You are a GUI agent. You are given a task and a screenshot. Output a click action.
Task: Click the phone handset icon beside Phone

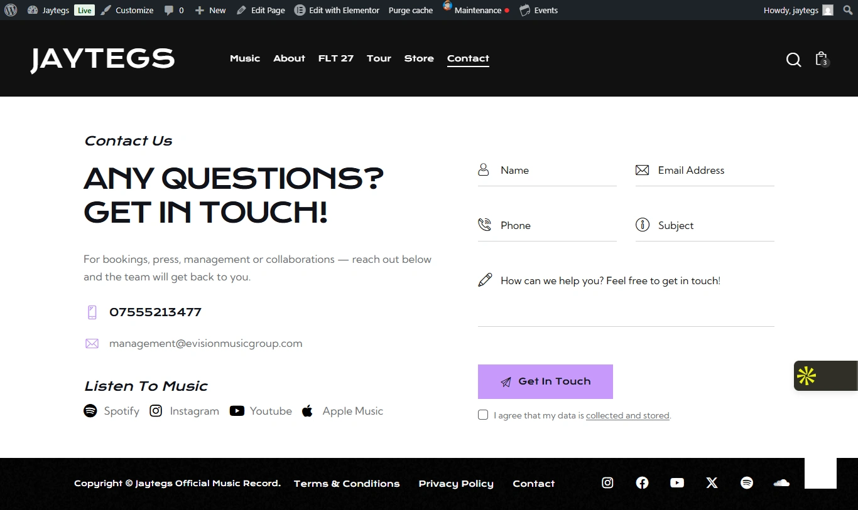point(484,225)
